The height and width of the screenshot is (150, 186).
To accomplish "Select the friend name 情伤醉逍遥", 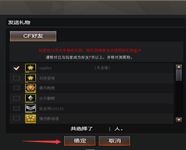I will pyautogui.click(x=49, y=119).
